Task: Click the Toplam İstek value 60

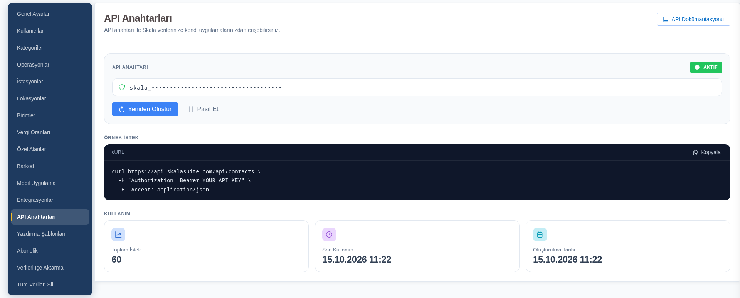Action: coord(116,260)
